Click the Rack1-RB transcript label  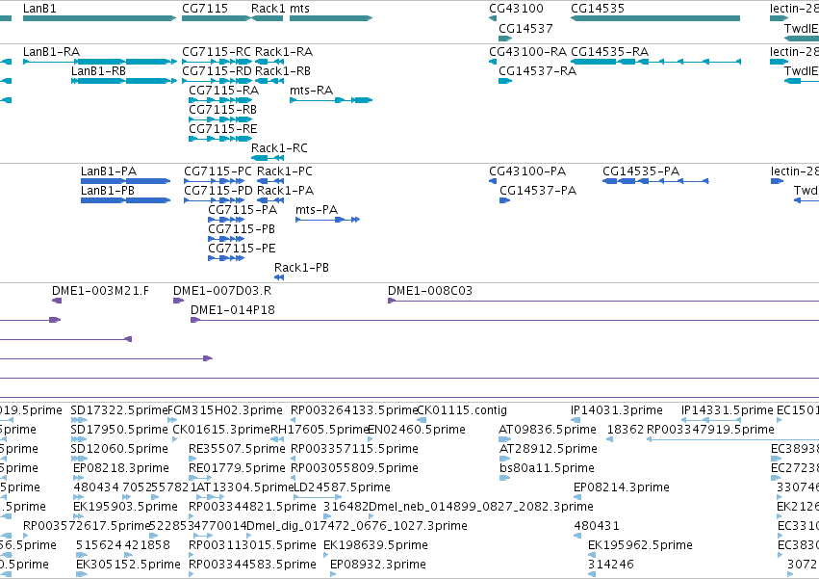(x=283, y=71)
